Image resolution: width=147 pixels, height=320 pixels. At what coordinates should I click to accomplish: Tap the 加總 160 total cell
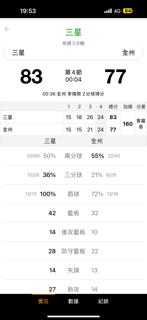click(x=128, y=124)
